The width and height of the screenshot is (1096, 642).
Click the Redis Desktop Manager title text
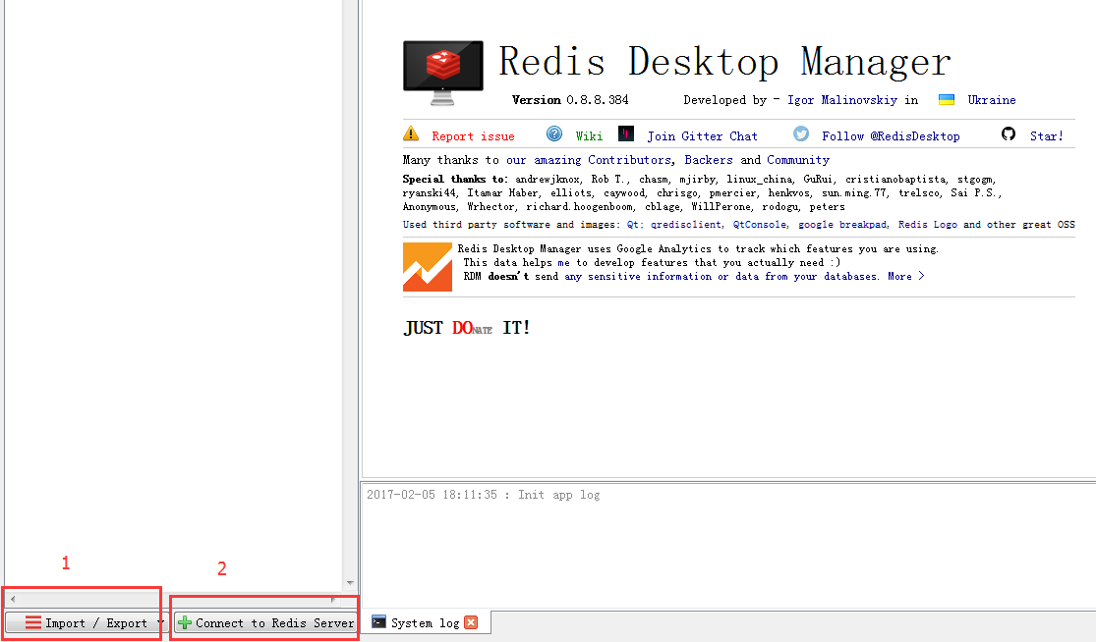pyautogui.click(x=724, y=62)
